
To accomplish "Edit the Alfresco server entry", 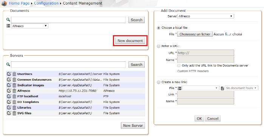I will point(9,90).
